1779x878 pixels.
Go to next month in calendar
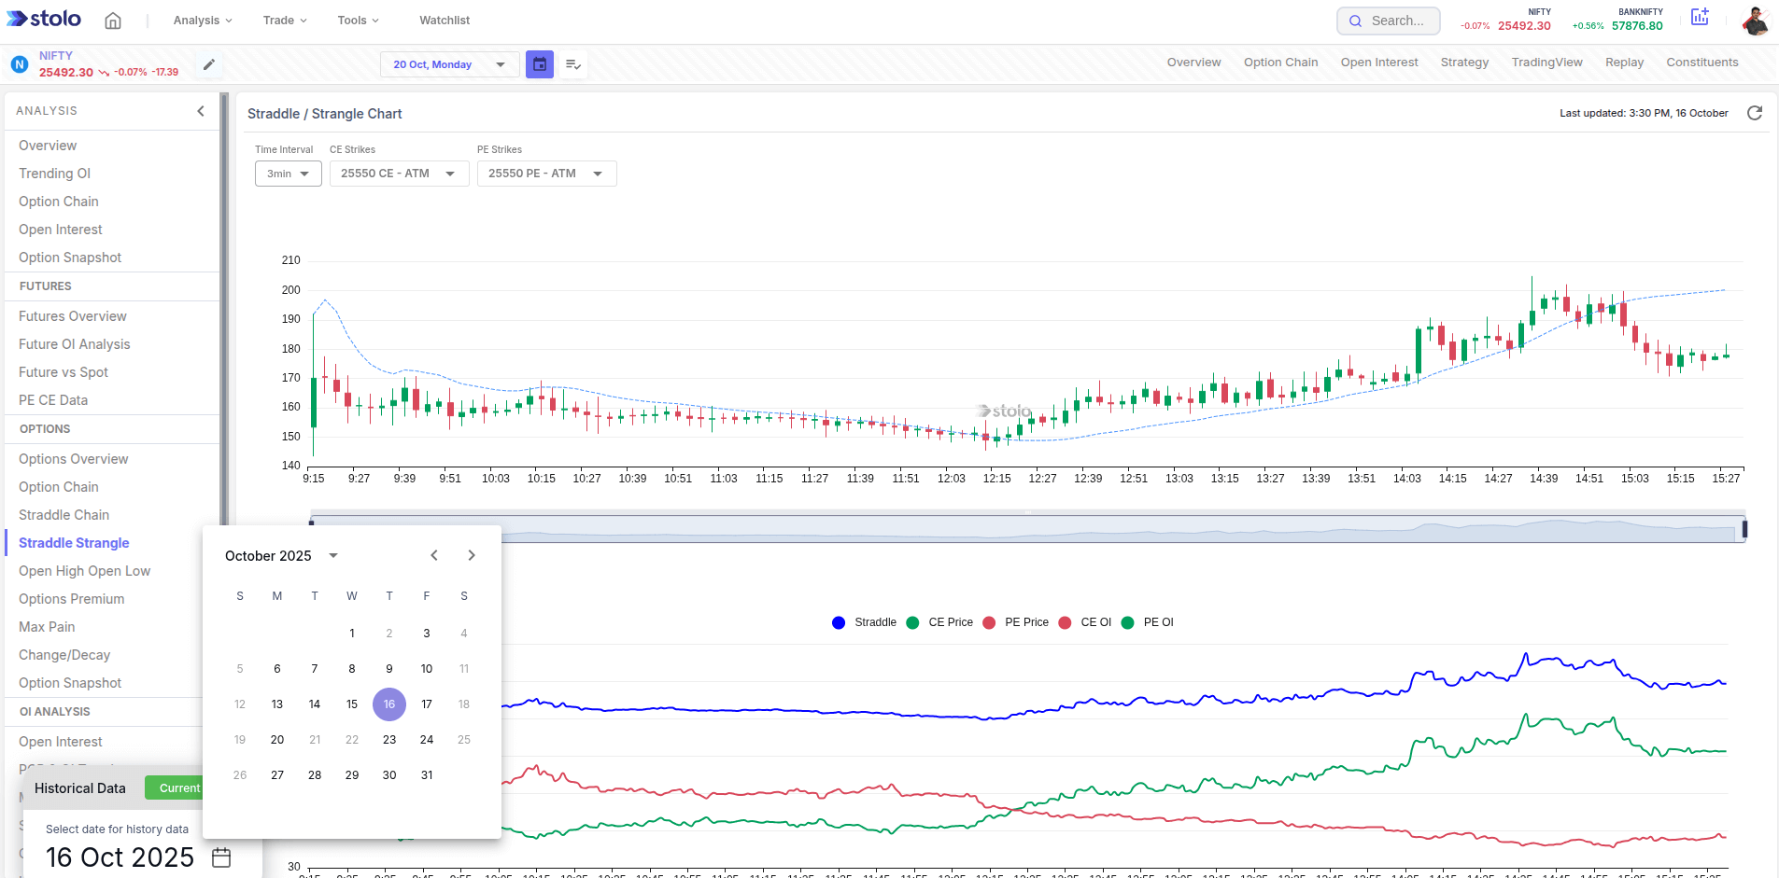click(472, 555)
